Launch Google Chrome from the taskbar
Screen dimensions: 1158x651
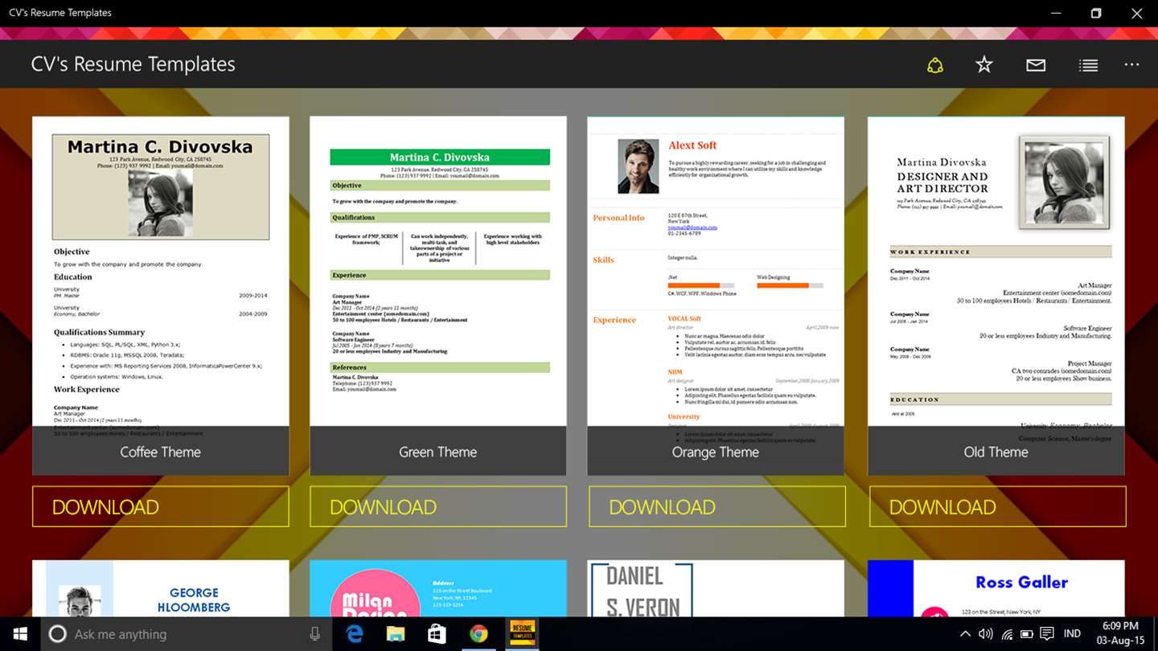point(479,634)
